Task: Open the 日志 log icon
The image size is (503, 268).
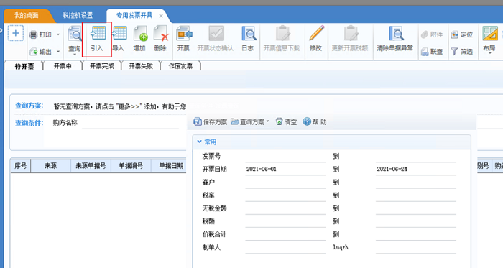Action: (249, 33)
